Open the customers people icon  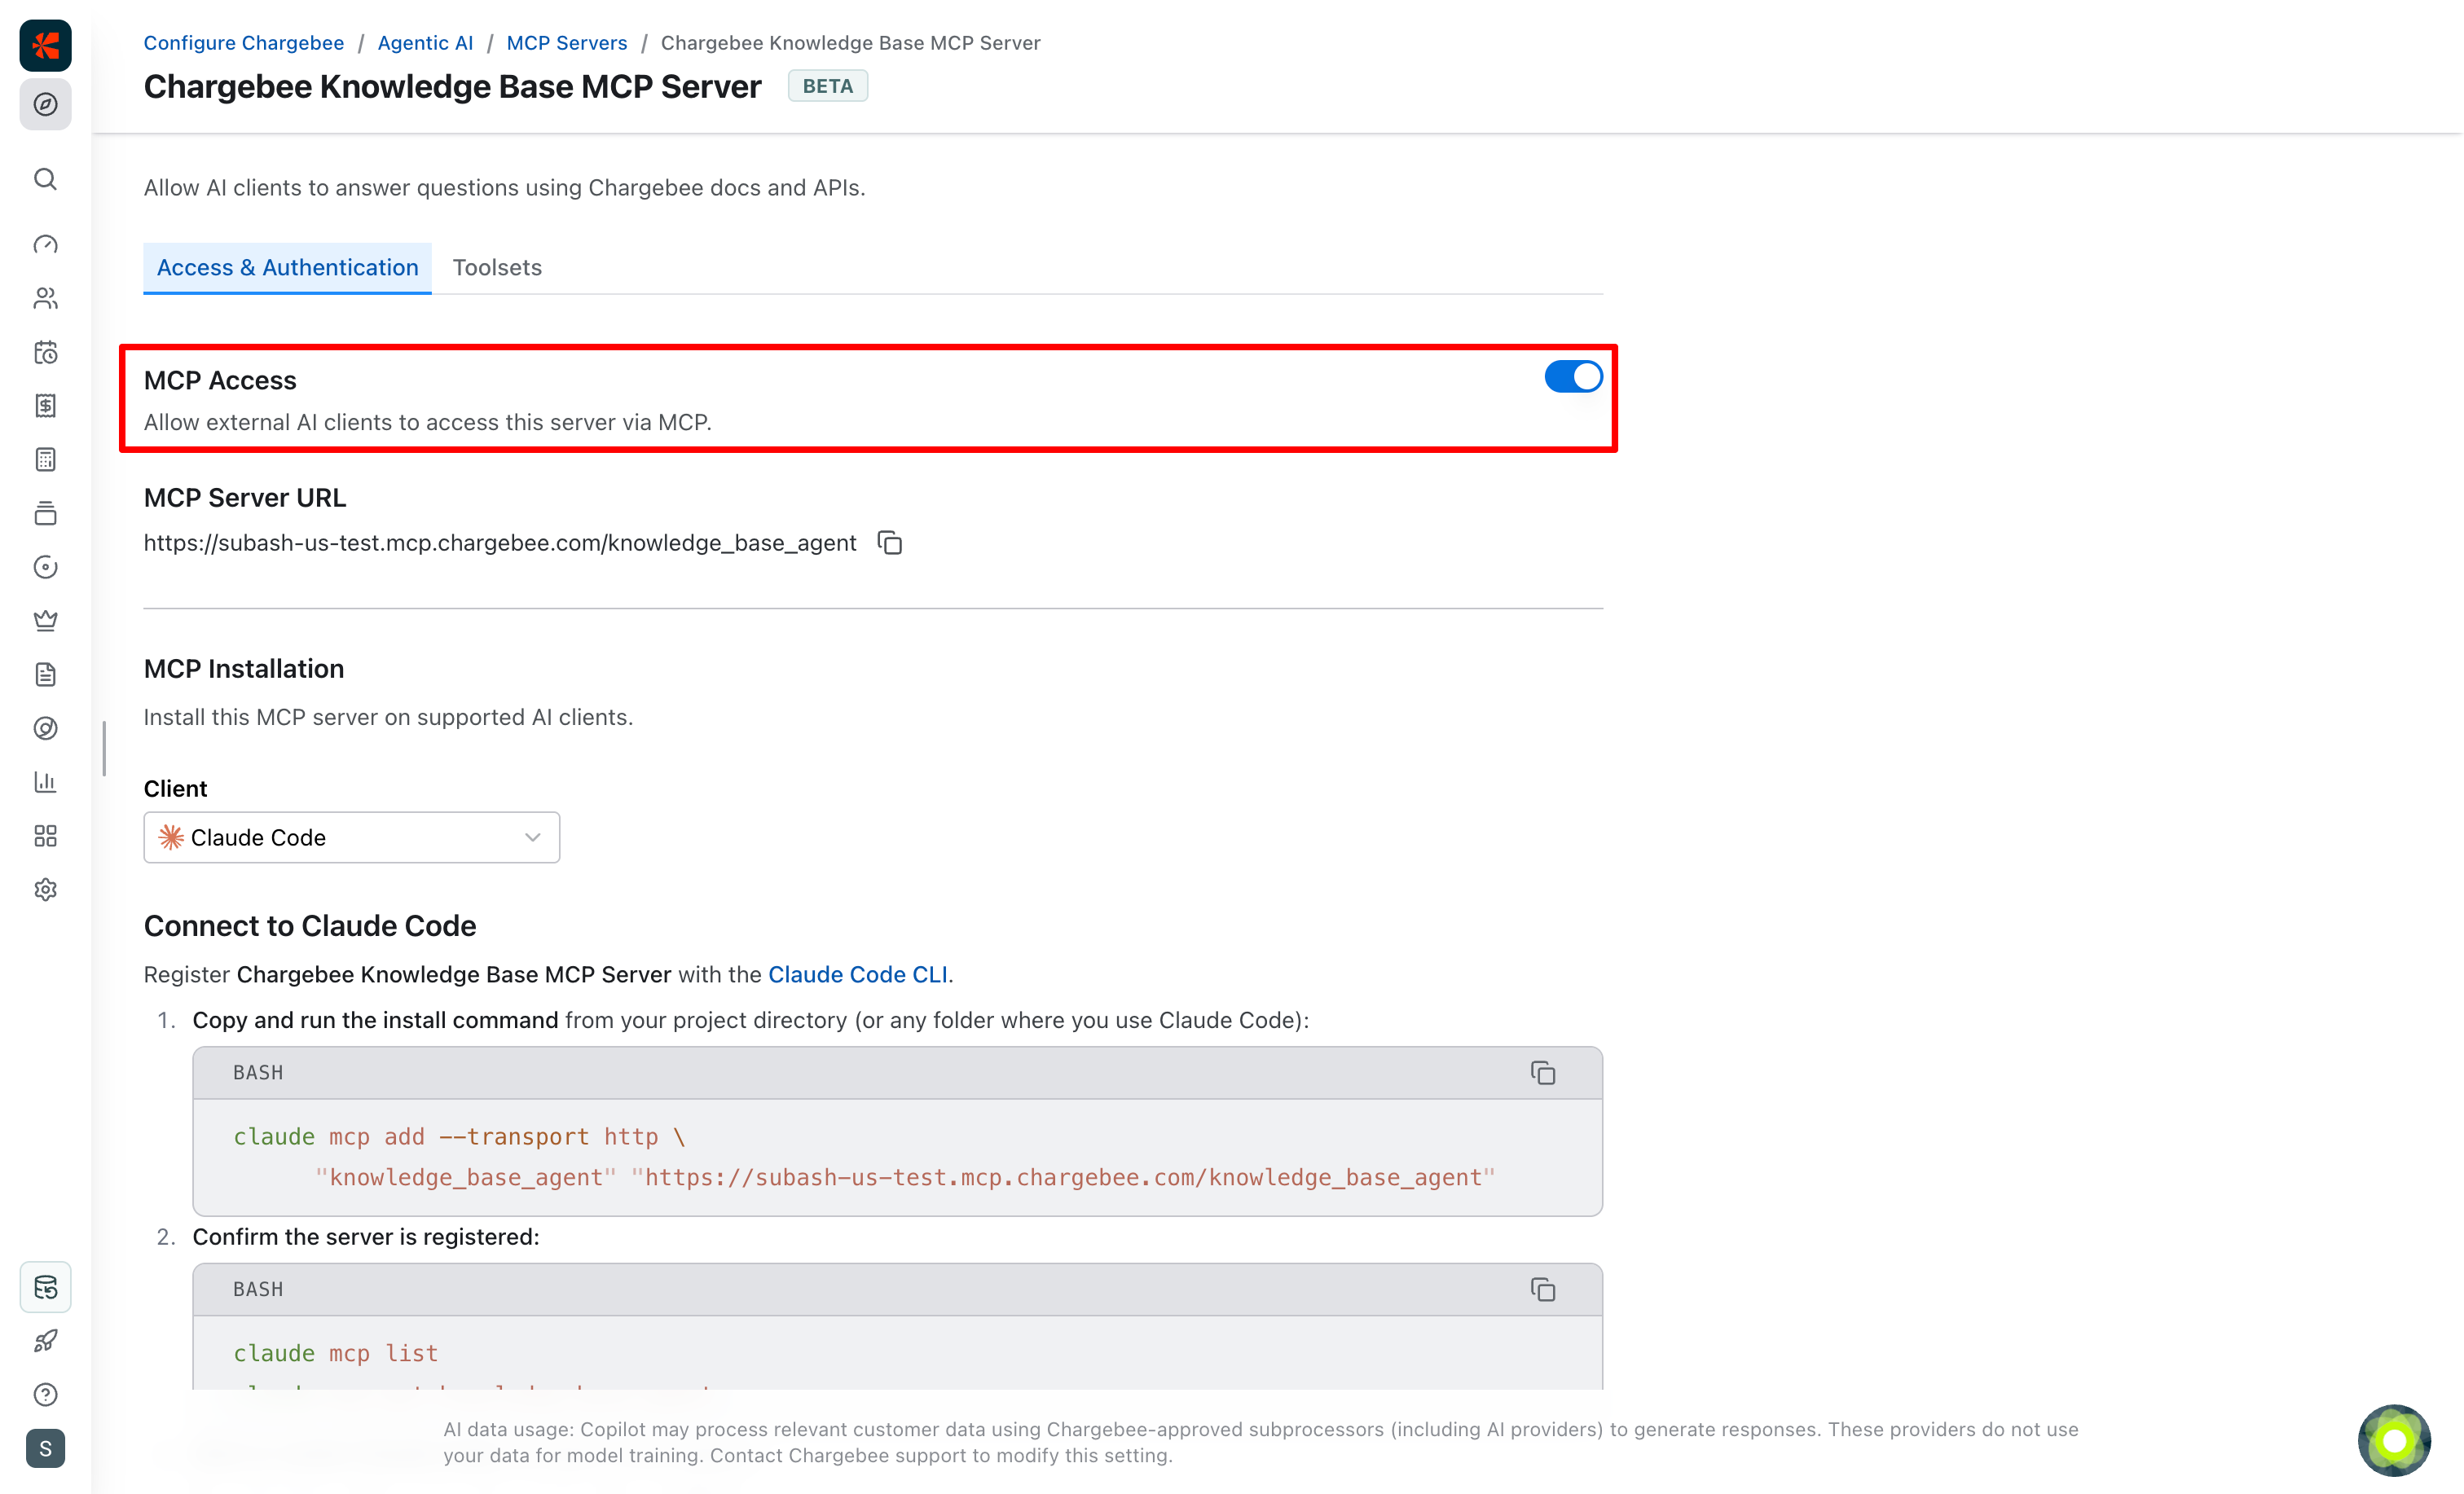[x=46, y=298]
